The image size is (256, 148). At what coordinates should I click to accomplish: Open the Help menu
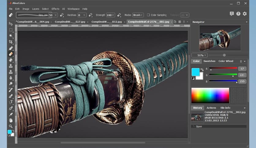tap(85, 9)
